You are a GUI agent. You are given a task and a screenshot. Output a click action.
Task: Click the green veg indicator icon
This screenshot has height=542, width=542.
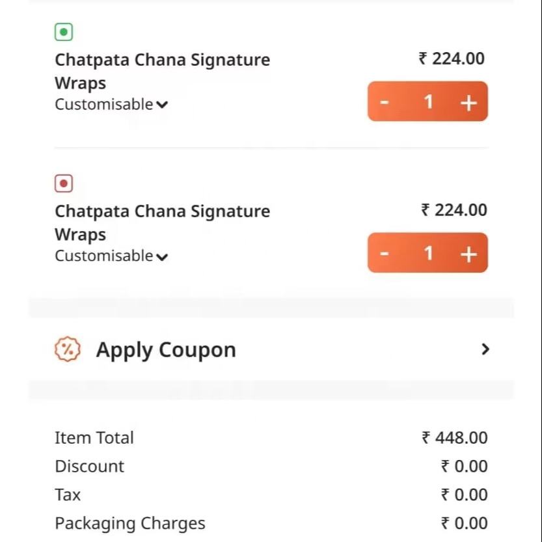pos(64,32)
